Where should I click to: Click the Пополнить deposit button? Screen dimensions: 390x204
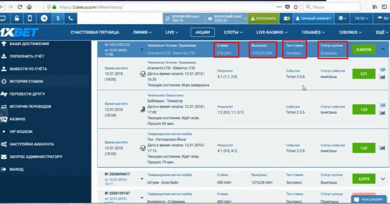click(x=264, y=19)
